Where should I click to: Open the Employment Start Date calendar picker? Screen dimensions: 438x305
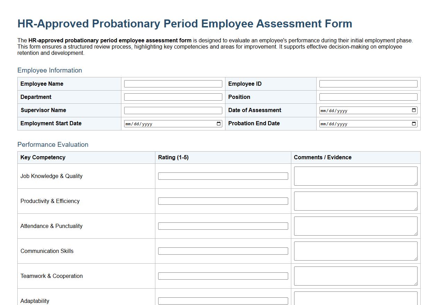point(219,123)
